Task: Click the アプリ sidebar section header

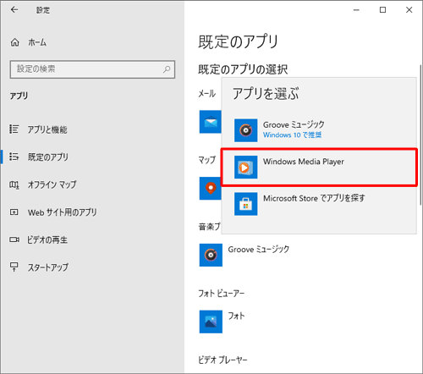Action: (x=19, y=96)
